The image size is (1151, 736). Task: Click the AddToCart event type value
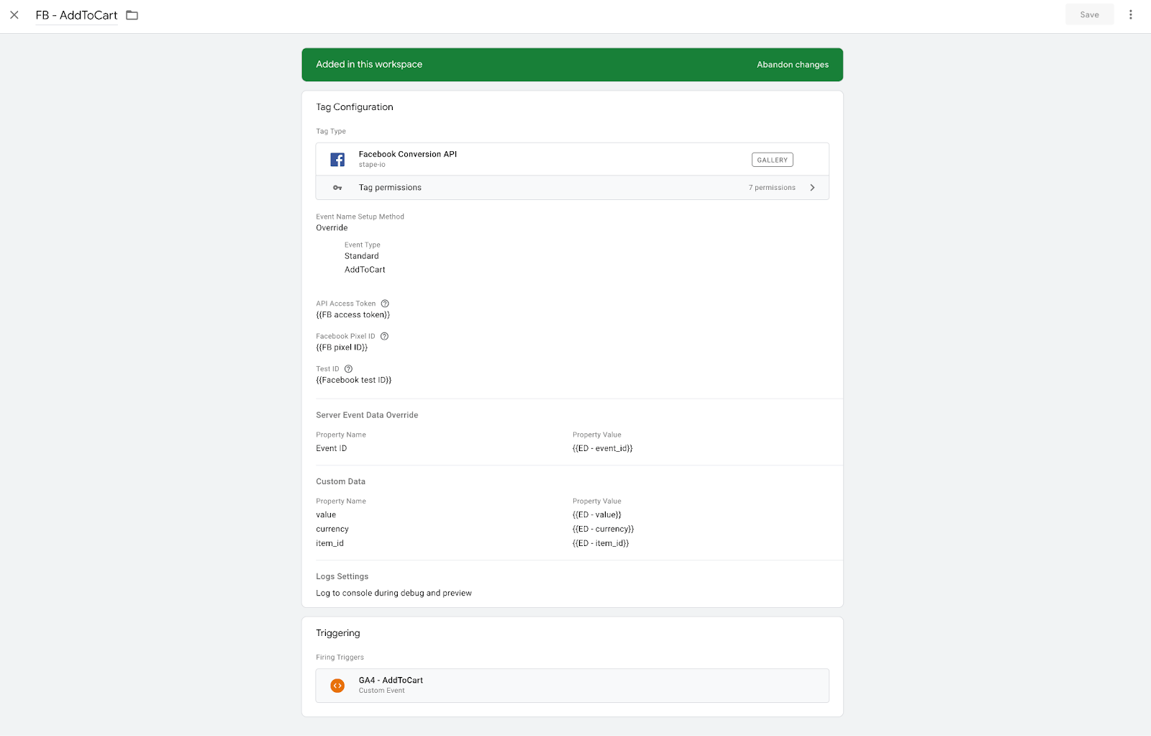click(x=365, y=270)
